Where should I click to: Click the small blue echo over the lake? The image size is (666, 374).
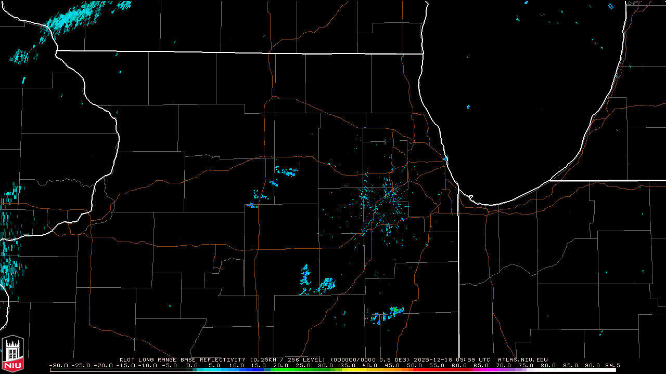(x=468, y=107)
